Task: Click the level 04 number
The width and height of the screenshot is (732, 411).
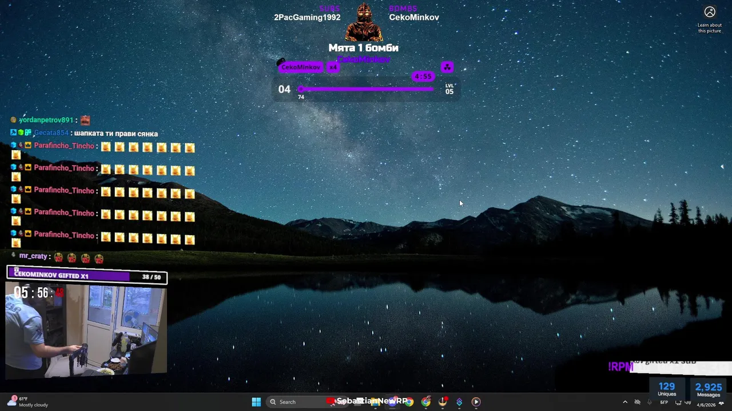Action: [284, 89]
